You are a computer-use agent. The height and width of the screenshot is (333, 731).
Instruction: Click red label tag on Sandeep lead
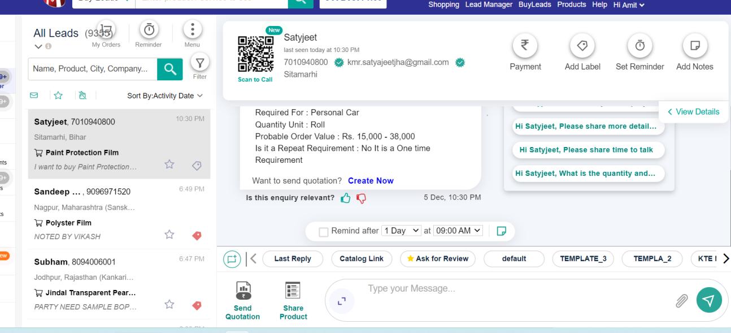[x=197, y=235]
